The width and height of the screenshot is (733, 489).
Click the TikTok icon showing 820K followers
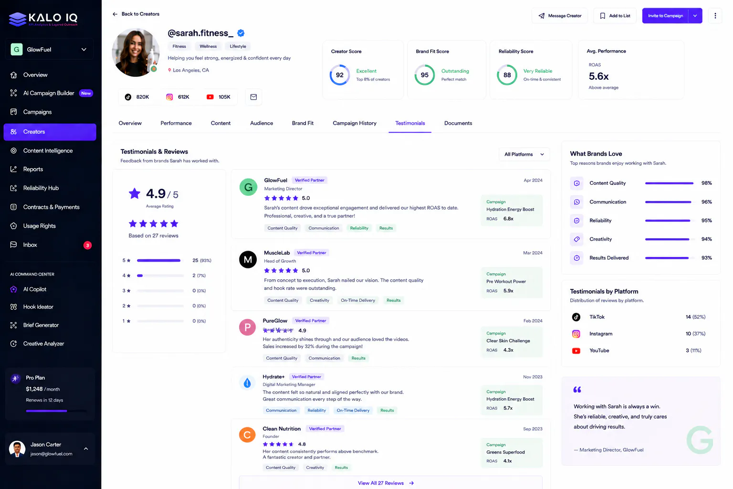[128, 97]
